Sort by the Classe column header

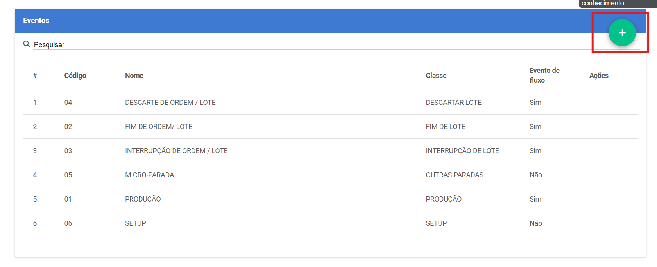tap(436, 76)
